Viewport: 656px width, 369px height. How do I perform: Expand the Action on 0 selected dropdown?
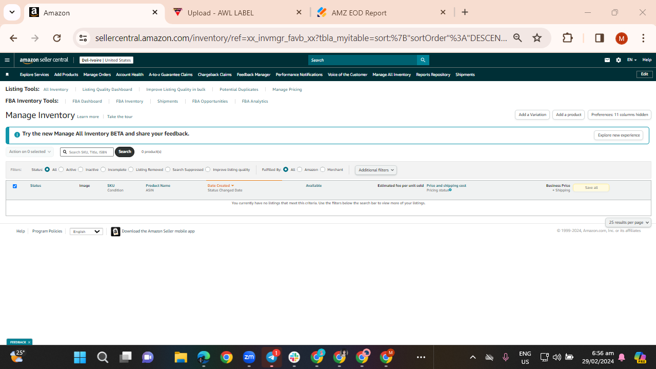pyautogui.click(x=30, y=152)
